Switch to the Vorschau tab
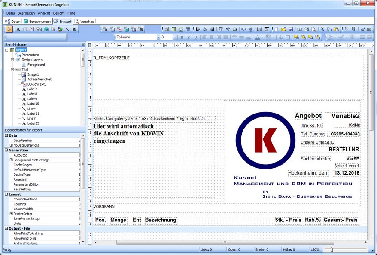This screenshot has height=255, width=377. [x=85, y=22]
